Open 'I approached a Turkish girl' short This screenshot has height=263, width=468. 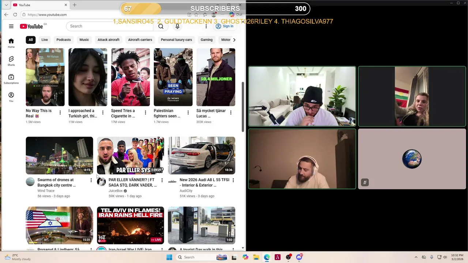[88, 77]
